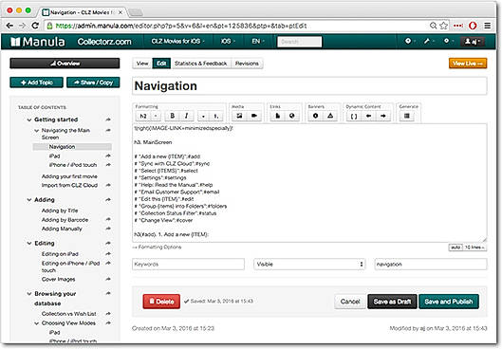Collapse Navigating the Main Screen subtree
The image size is (502, 349).
(36, 131)
